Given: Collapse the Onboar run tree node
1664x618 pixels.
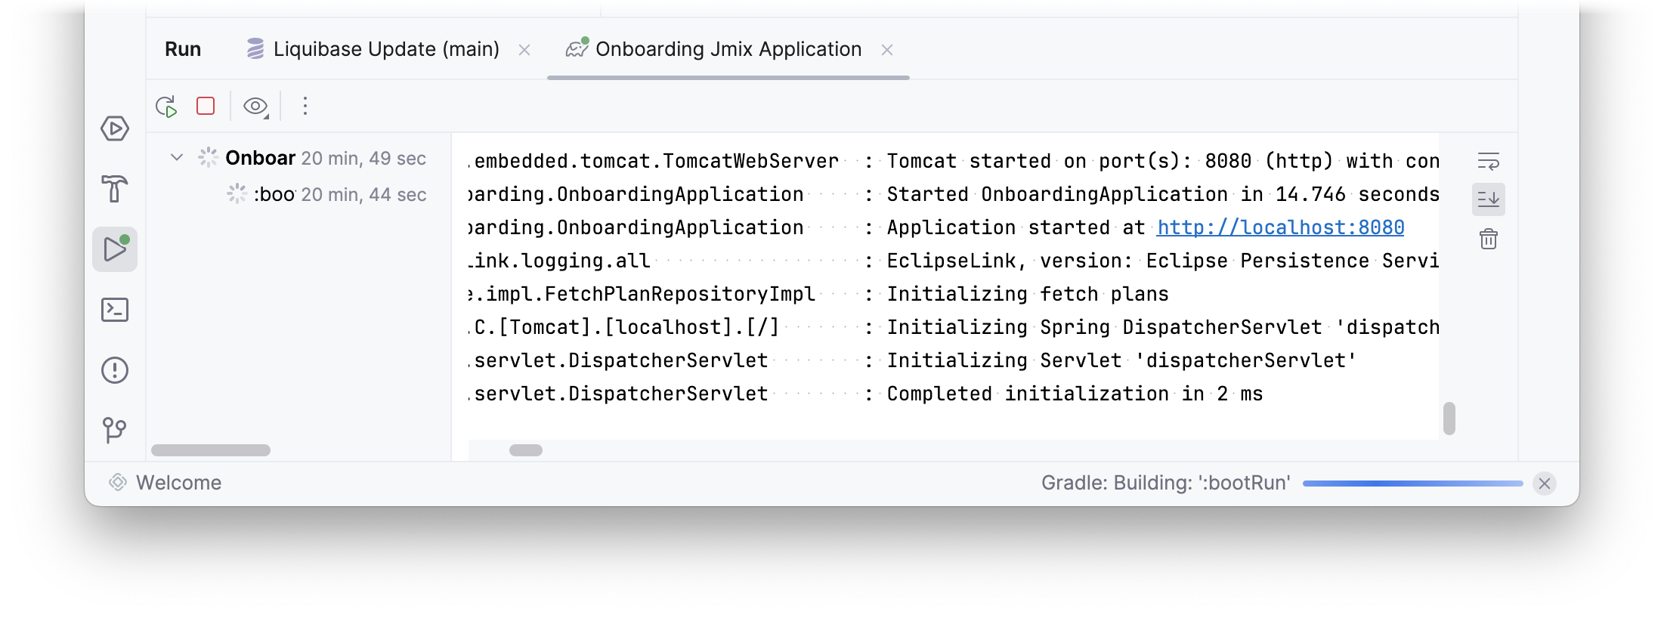Looking at the screenshot, I should [x=177, y=158].
